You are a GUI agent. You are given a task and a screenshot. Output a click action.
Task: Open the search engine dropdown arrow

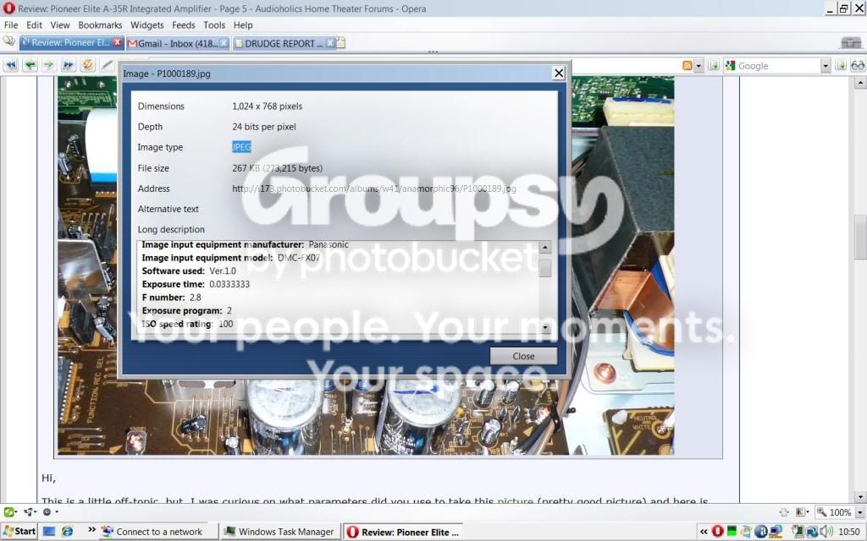[x=826, y=66]
